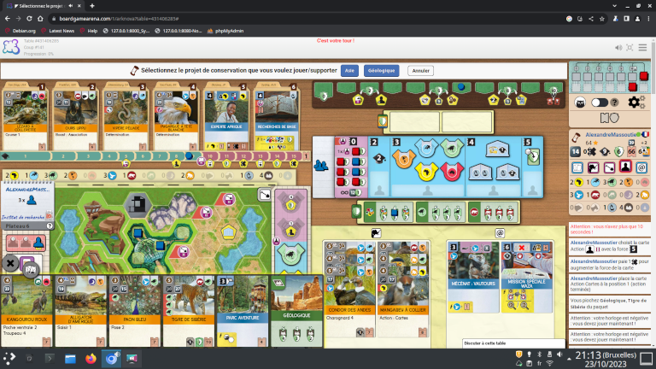Open main menu hamburger icon

(642, 48)
